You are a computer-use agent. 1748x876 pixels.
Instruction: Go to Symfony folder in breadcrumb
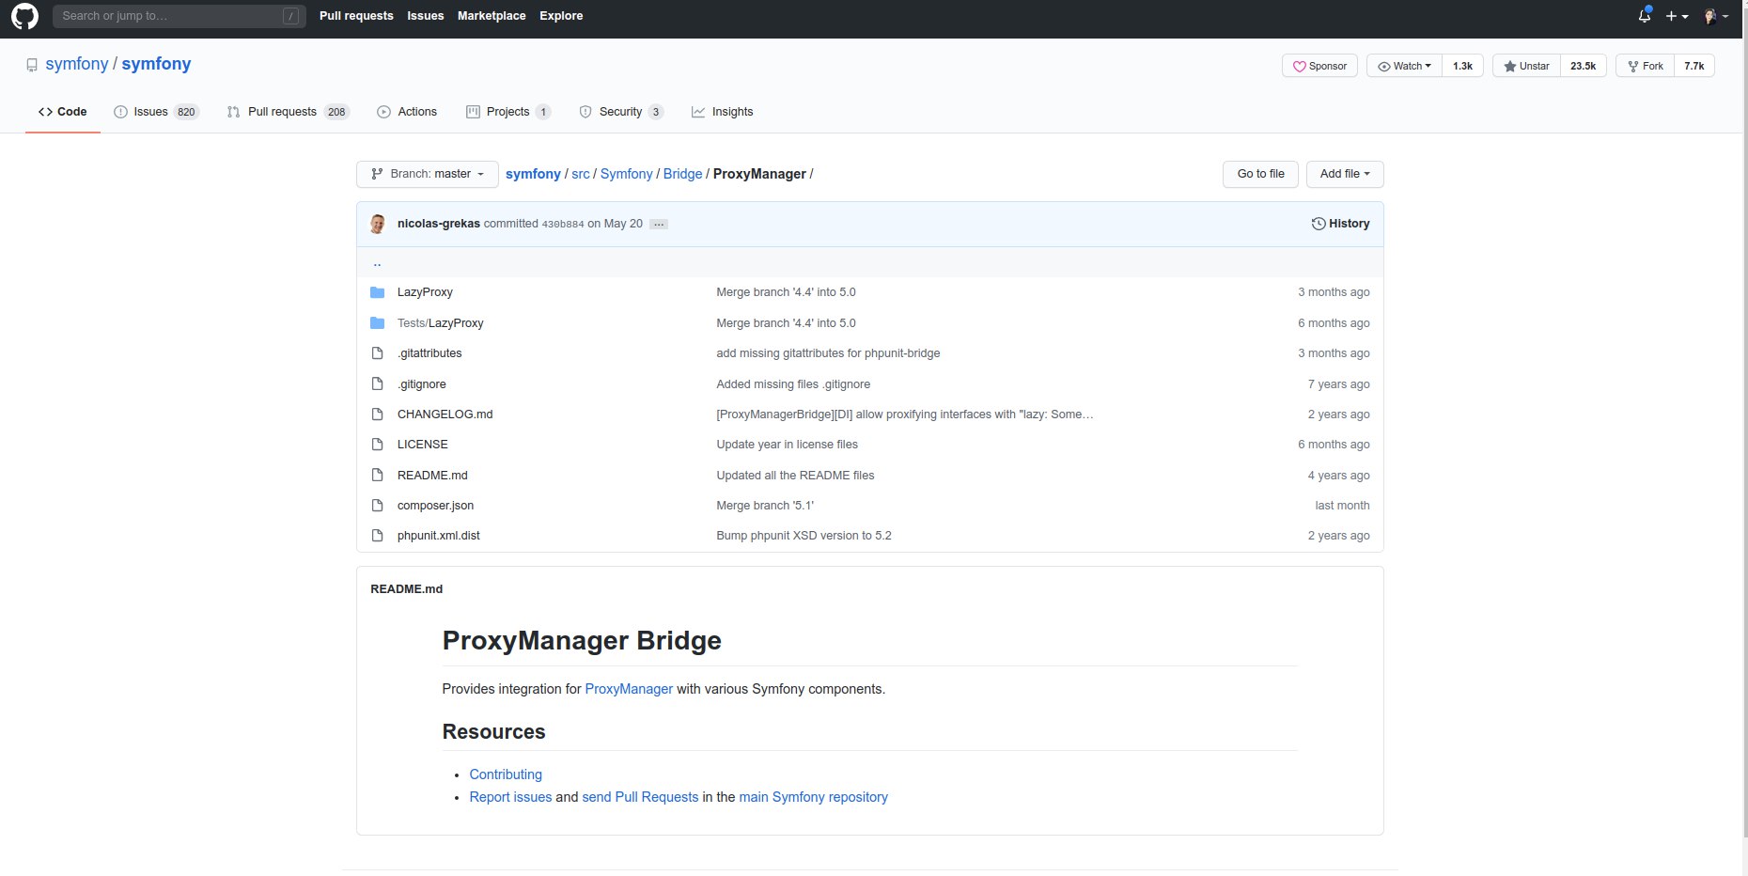click(x=626, y=174)
